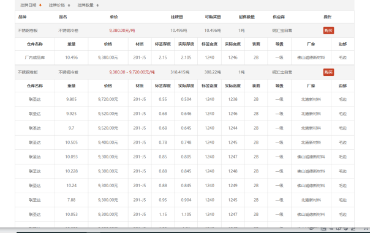This screenshot has height=233, width=370.
Task: Click the 9,720.00元 price cell
Action: (x=108, y=99)
